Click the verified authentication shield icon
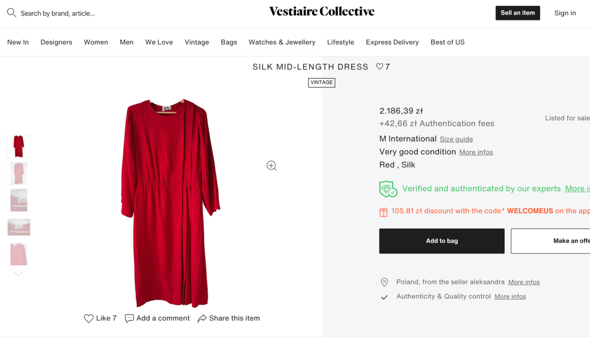Screen dimensions: 590x343 tap(388, 189)
